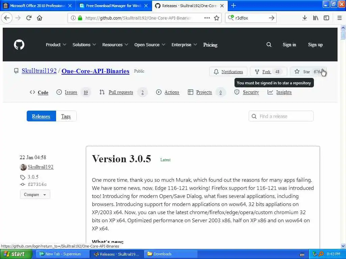
Task: Click the browser Back arrow button
Action: click(7, 18)
